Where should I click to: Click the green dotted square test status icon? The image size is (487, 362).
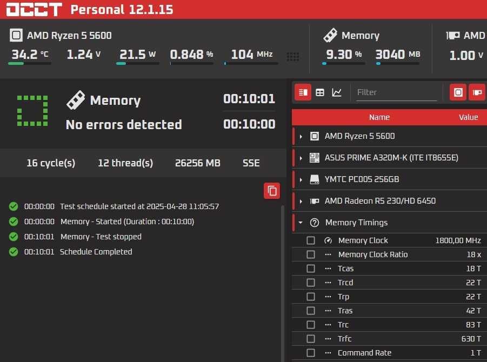point(32,111)
